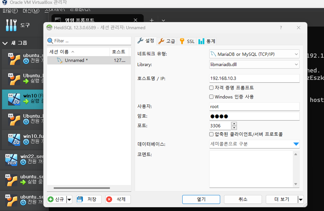Click the 127.... host cell
The height and width of the screenshot is (211, 324).
[x=120, y=60]
